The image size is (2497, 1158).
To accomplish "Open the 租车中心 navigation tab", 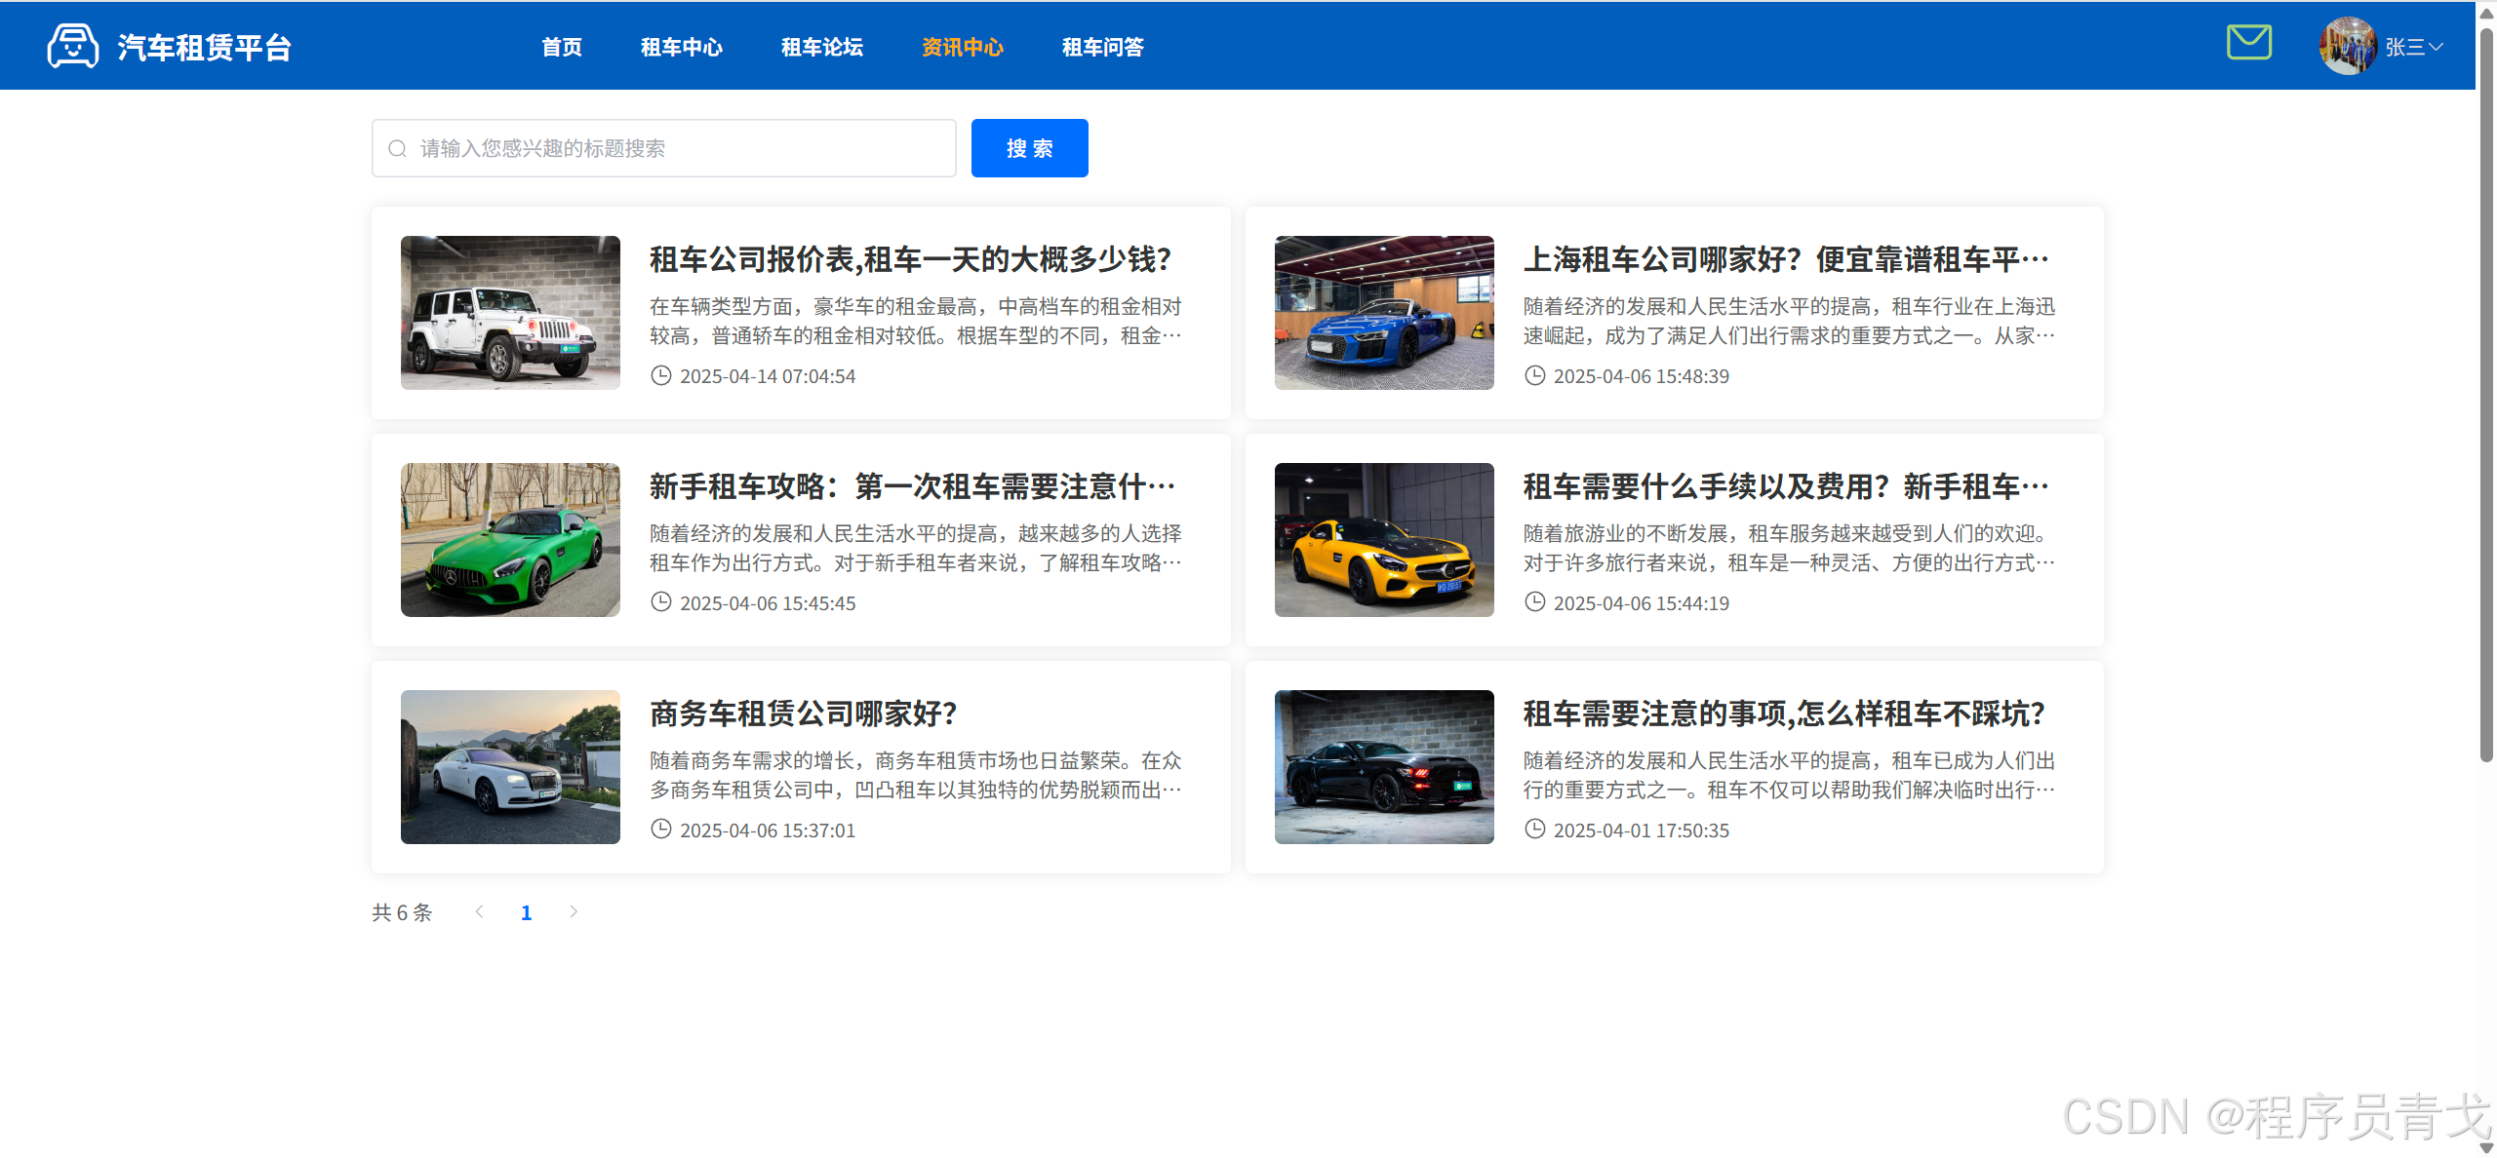I will click(681, 47).
